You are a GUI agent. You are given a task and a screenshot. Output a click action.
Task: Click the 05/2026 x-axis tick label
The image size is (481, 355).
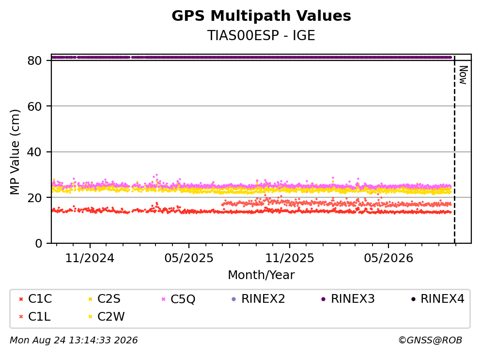388,258
